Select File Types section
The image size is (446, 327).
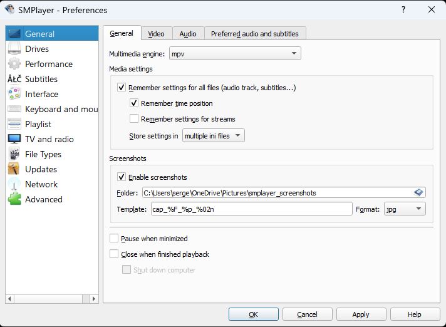(x=52, y=154)
